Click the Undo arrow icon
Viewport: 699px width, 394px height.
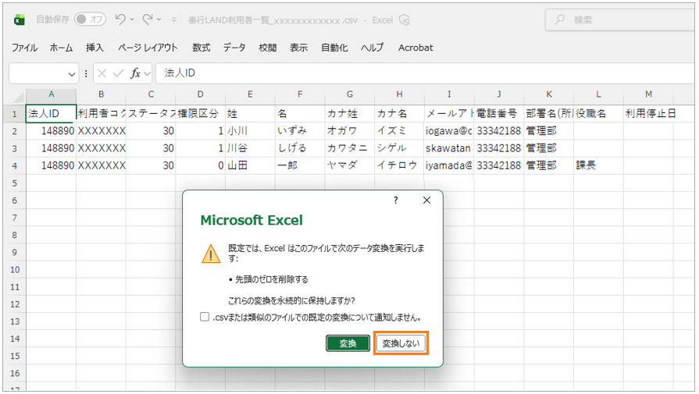point(120,20)
